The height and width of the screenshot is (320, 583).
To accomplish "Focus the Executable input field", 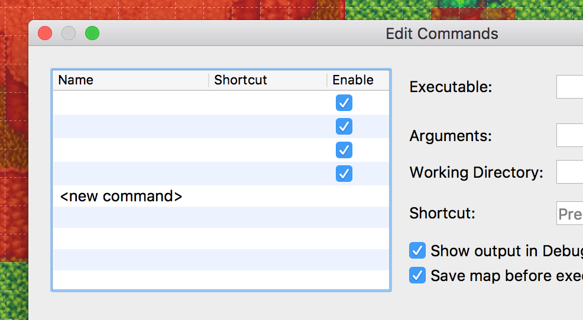I will pos(569,87).
